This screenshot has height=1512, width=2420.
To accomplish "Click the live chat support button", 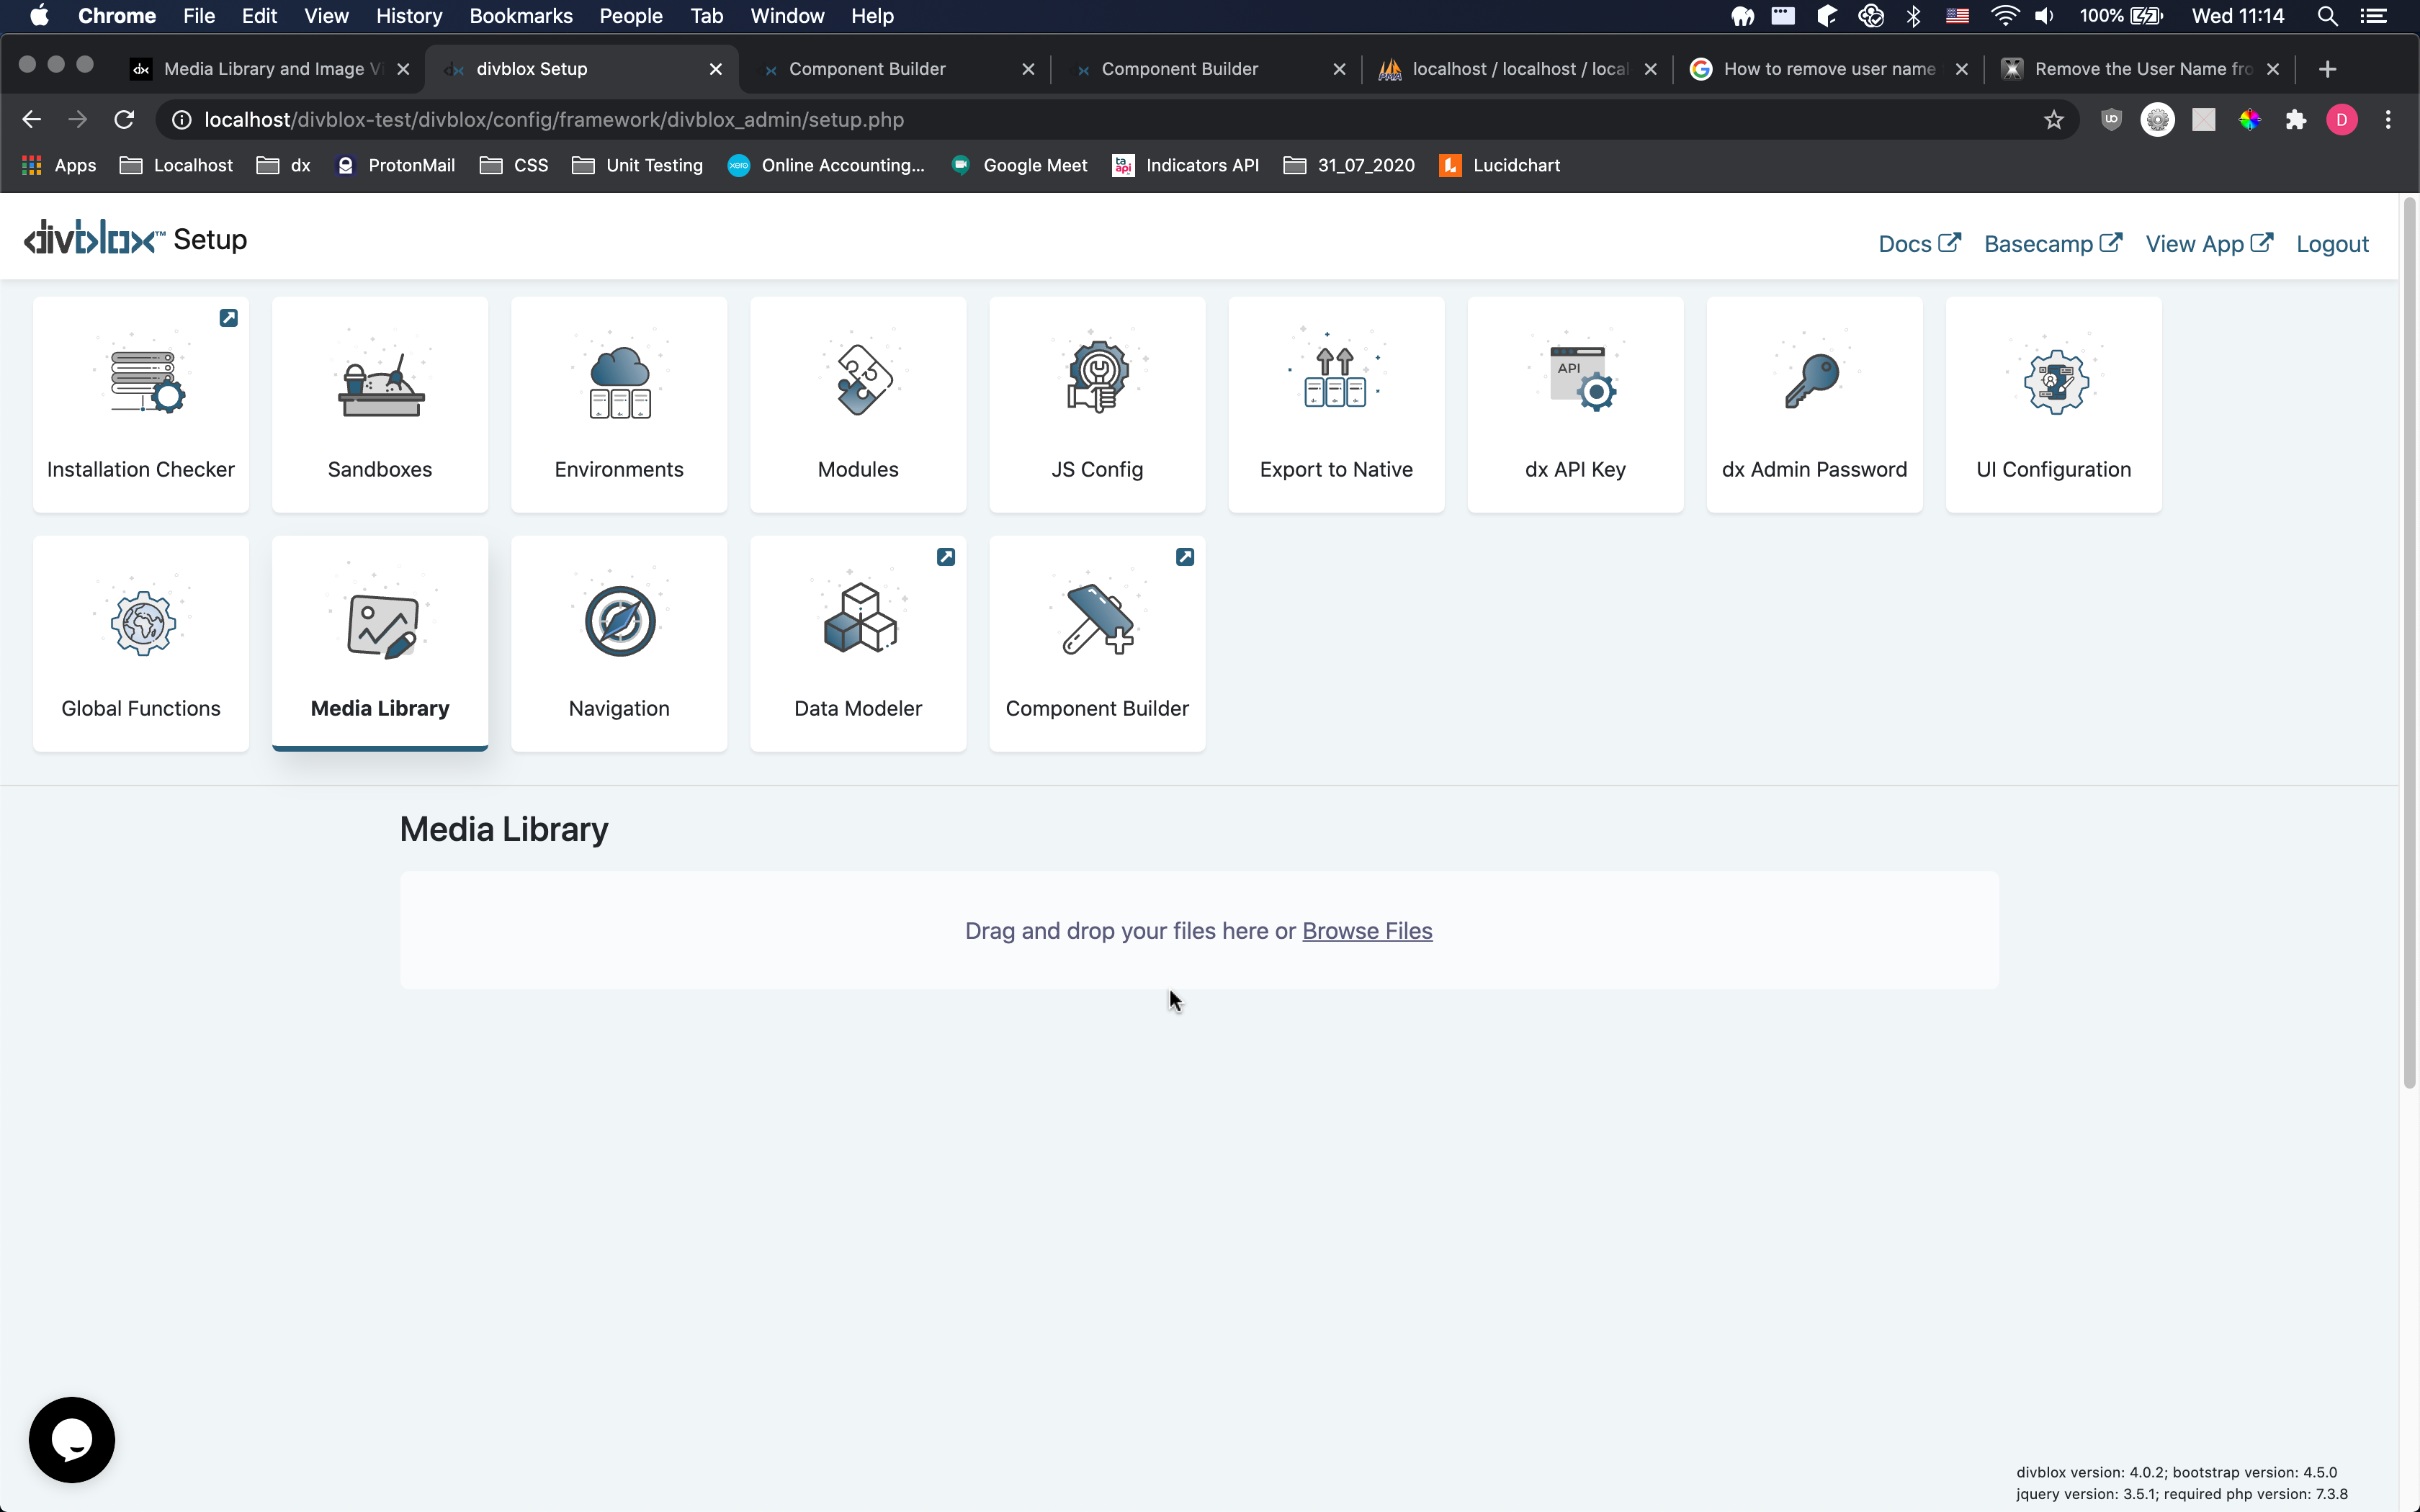I will [x=70, y=1439].
